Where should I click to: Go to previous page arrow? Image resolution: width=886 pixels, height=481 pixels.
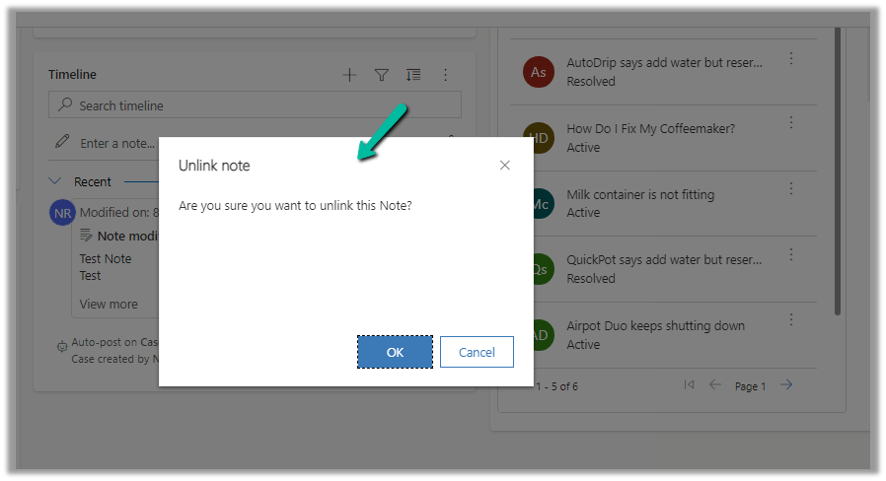click(714, 384)
